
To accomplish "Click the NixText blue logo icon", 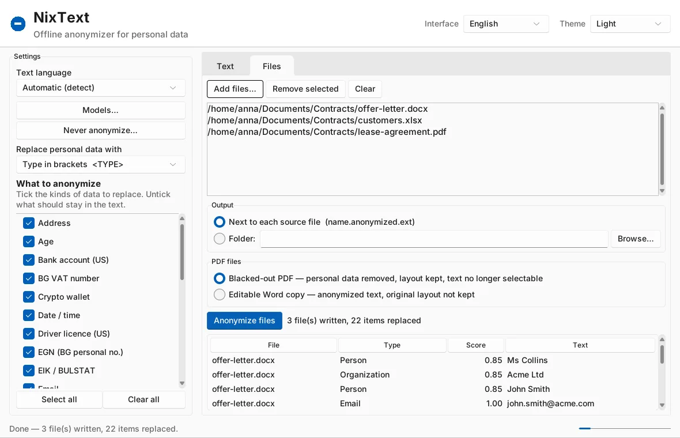I will [18, 24].
